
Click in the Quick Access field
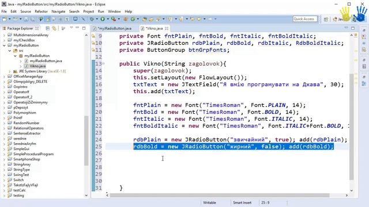coord(305,19)
